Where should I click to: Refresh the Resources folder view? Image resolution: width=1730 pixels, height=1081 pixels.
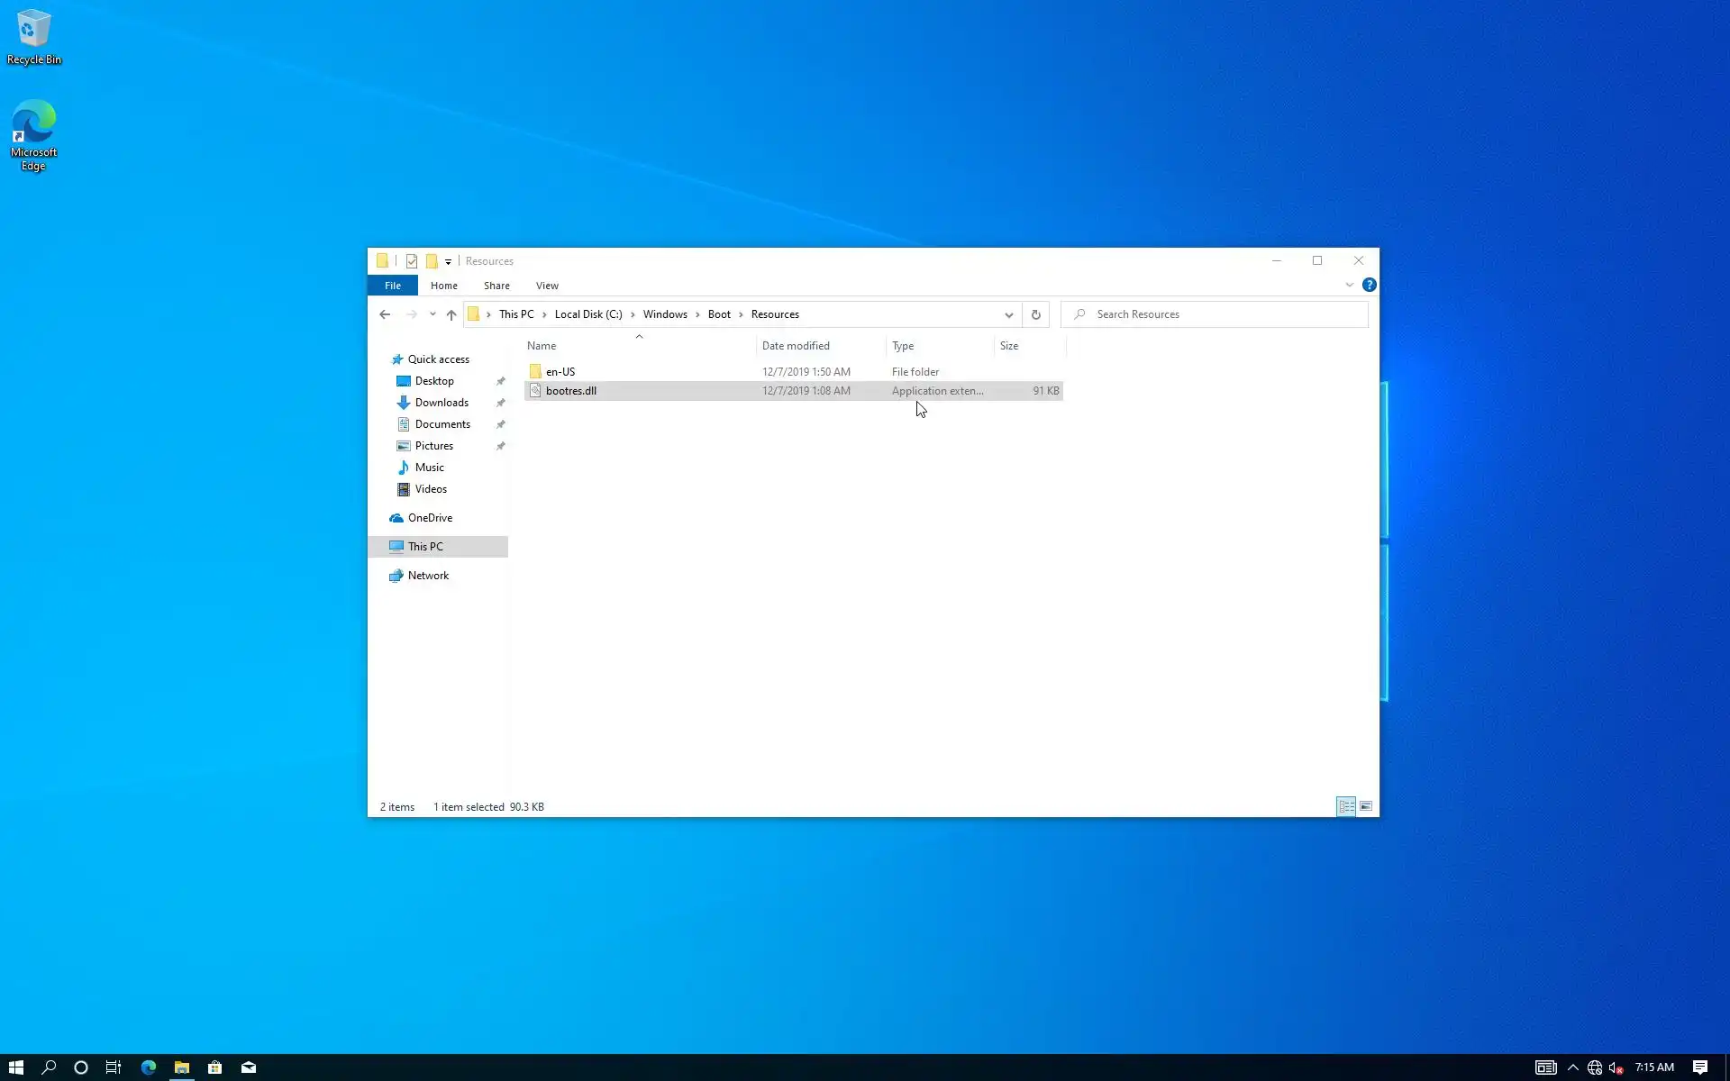(x=1035, y=314)
